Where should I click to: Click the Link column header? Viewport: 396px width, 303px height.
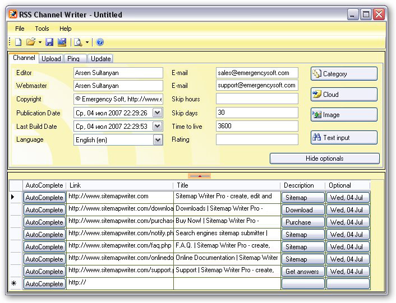tap(119, 185)
